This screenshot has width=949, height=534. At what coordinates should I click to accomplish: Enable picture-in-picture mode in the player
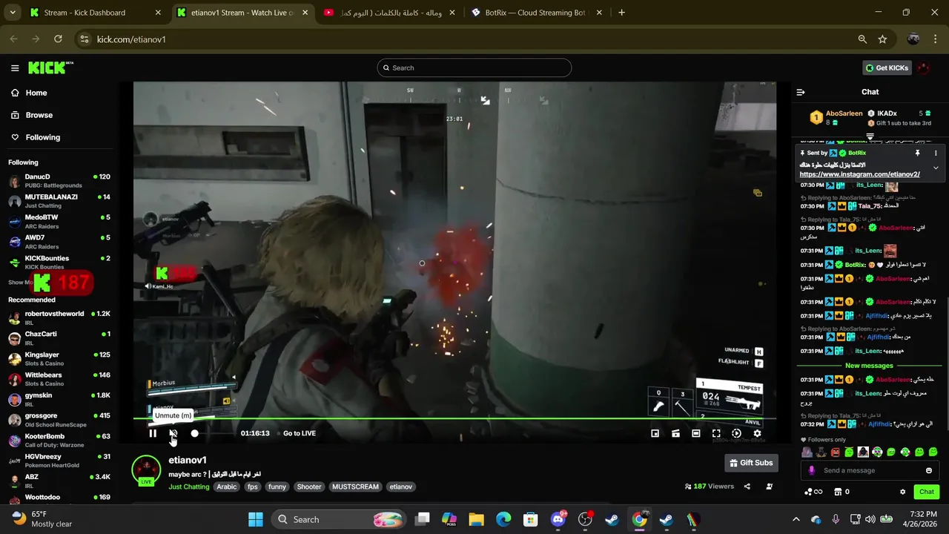tap(655, 433)
